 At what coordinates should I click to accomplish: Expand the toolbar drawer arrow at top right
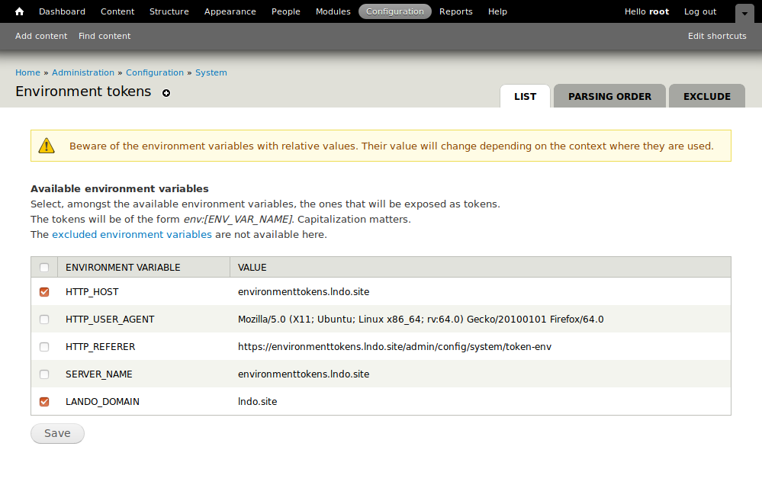point(744,13)
